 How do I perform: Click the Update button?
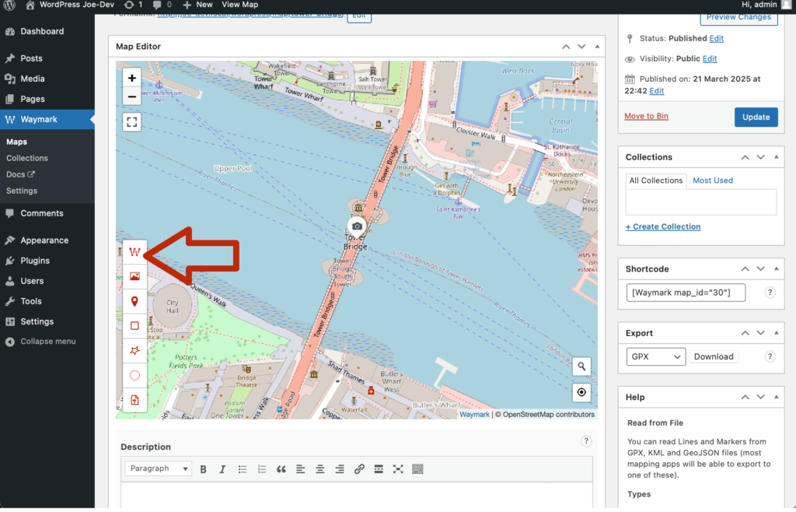pos(756,117)
